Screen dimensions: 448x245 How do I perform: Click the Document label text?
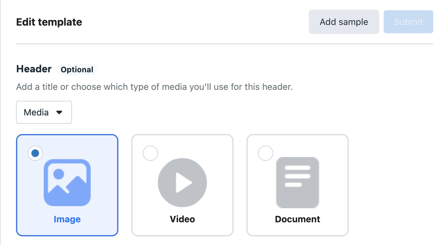click(298, 219)
